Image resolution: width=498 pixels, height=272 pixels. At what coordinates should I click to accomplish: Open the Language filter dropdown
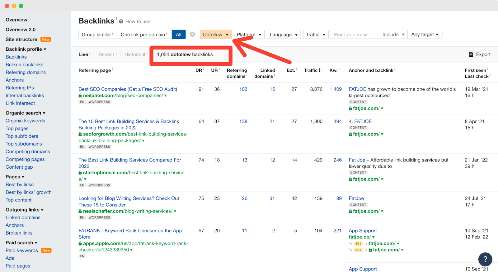pyautogui.click(x=284, y=35)
